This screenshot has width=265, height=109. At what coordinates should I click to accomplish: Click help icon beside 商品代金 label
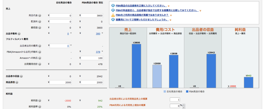40,16
